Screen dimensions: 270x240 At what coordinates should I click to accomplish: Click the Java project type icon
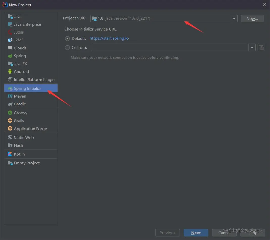[10, 16]
